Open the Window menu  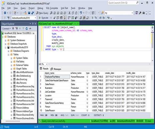click(x=82, y=8)
